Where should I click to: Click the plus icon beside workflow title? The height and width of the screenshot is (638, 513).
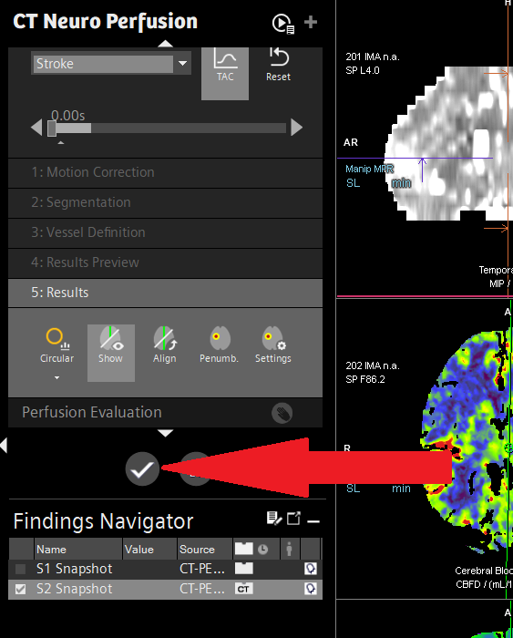click(x=311, y=22)
